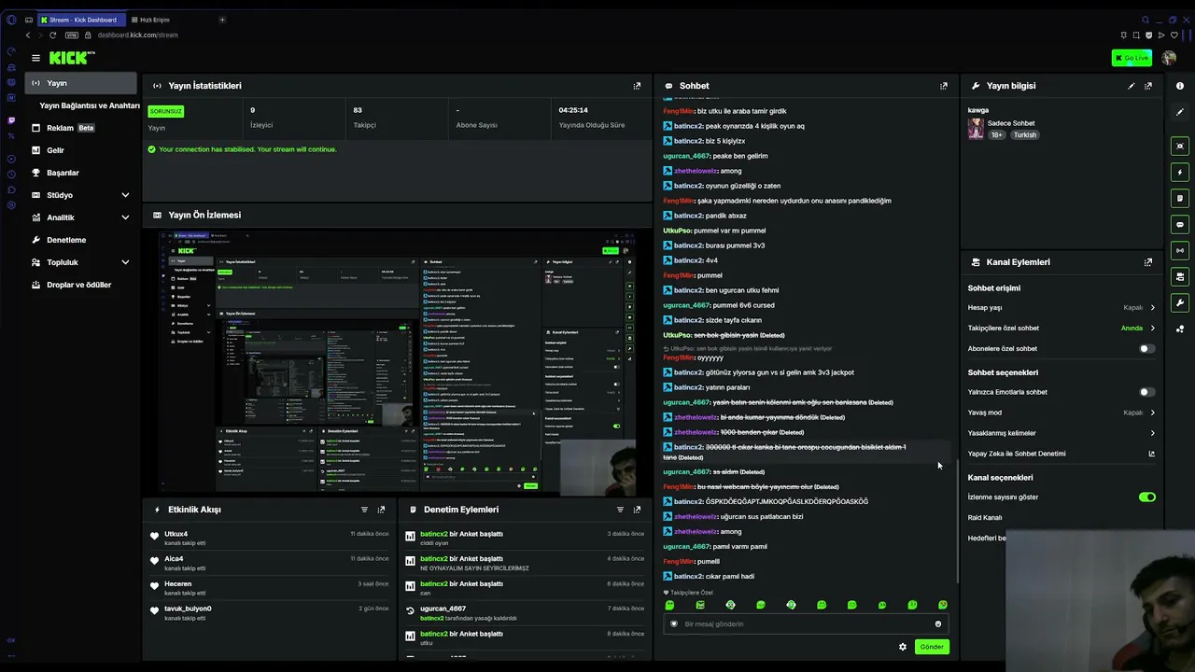Go to Gelir in sidebar

(82, 150)
